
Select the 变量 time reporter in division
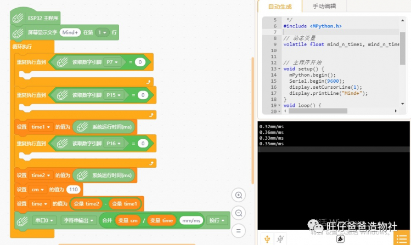(161, 221)
